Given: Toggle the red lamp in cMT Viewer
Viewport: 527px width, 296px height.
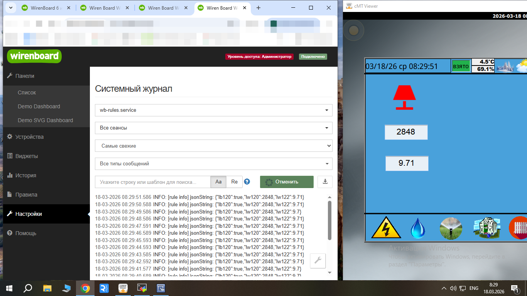Looking at the screenshot, I should 404,98.
